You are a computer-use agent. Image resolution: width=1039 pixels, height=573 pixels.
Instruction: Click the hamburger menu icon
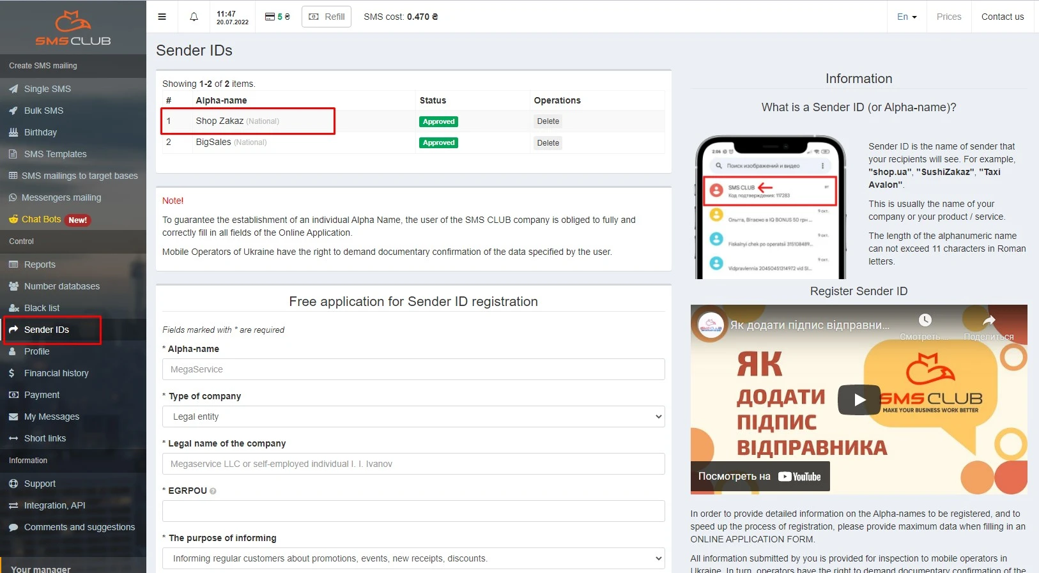(162, 17)
